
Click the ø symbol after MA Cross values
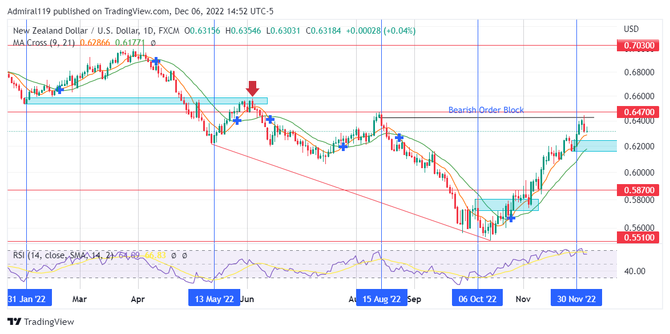coord(154,43)
